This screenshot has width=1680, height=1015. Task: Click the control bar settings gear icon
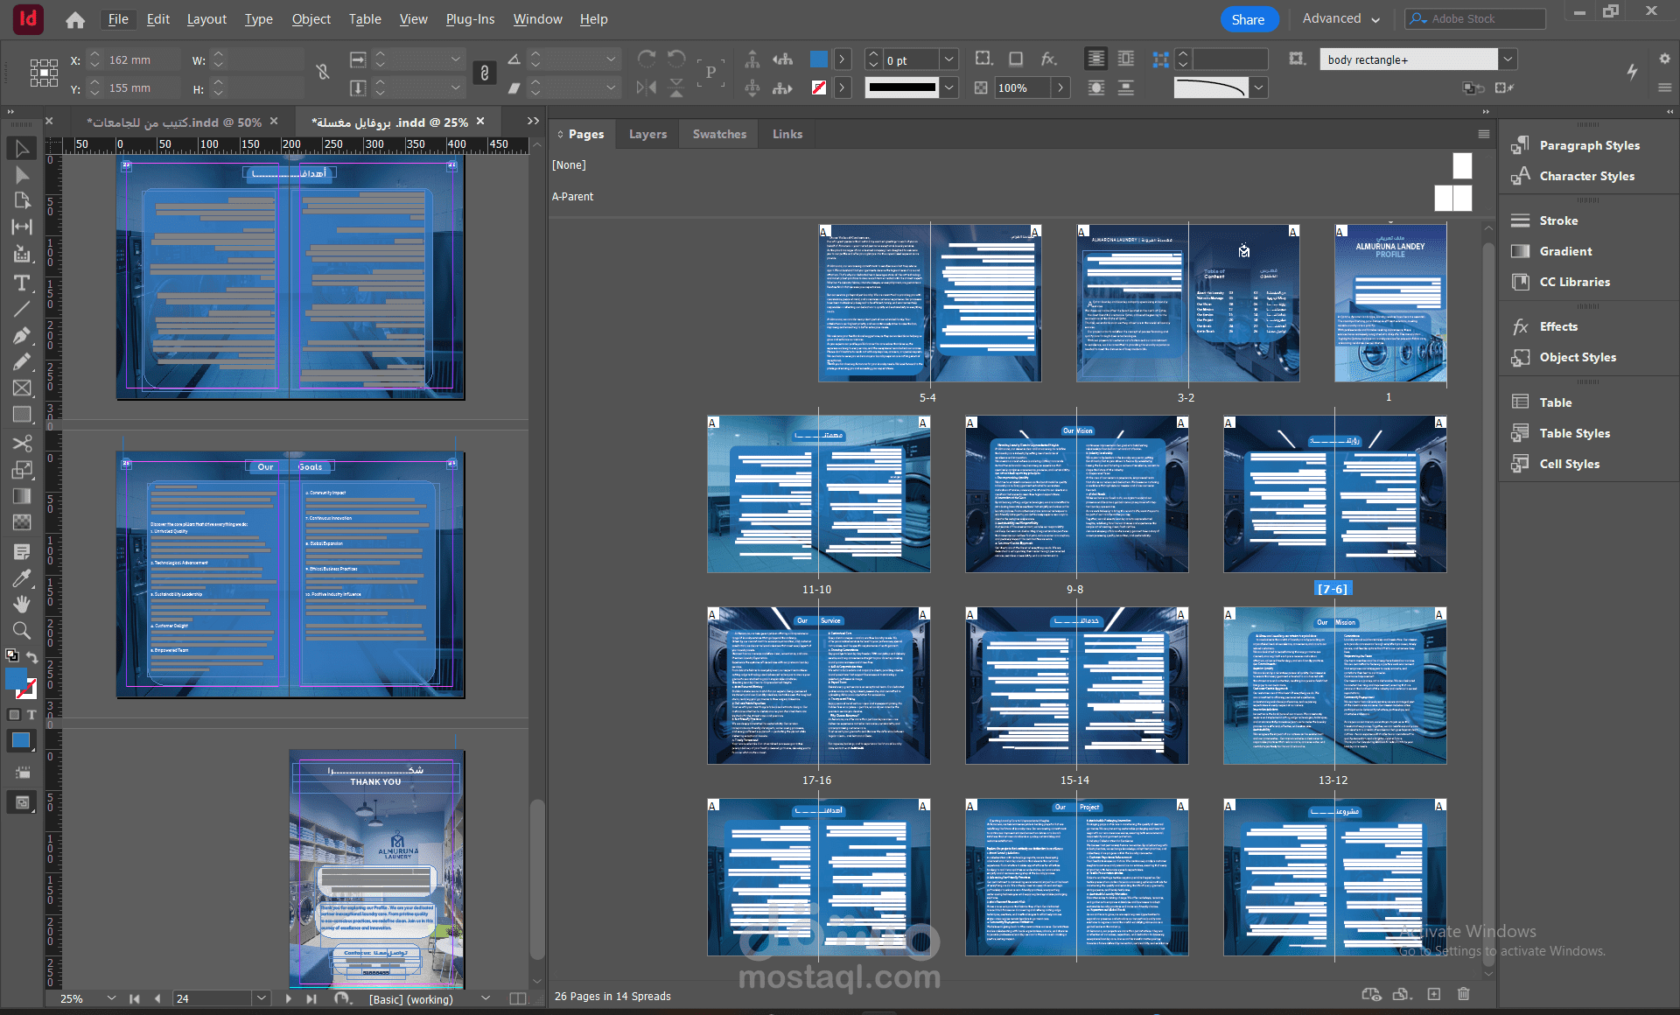tap(1664, 59)
